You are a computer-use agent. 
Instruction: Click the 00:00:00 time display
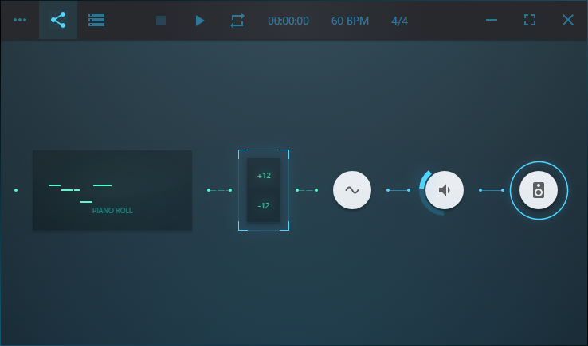[288, 21]
